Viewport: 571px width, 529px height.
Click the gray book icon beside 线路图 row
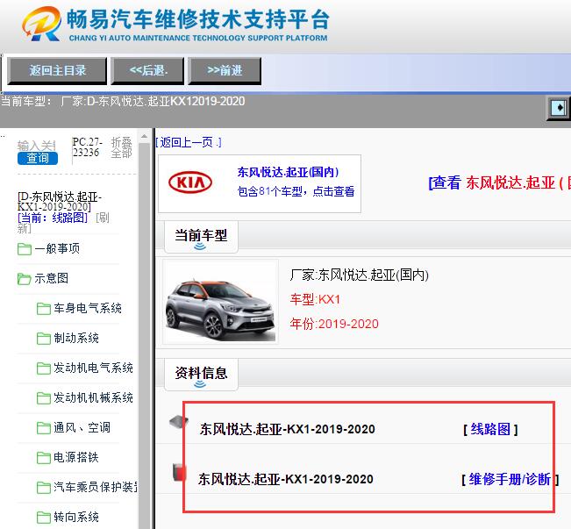[178, 421]
